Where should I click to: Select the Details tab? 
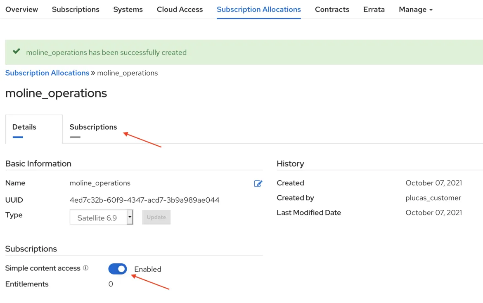pos(24,127)
